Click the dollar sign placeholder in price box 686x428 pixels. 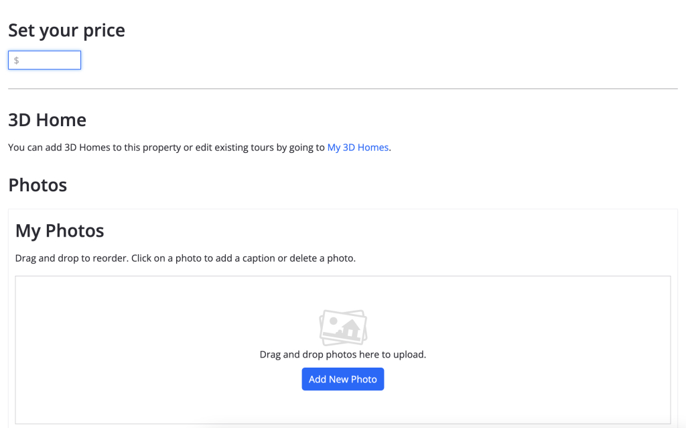coord(16,60)
